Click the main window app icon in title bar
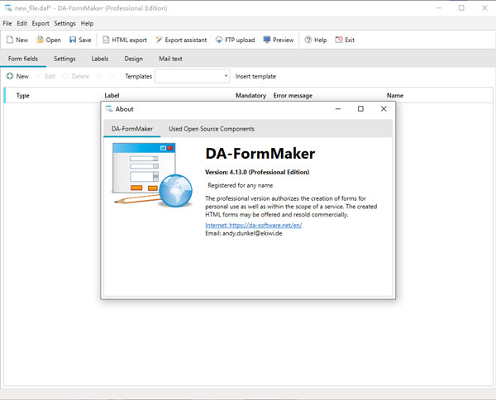 pos(8,8)
